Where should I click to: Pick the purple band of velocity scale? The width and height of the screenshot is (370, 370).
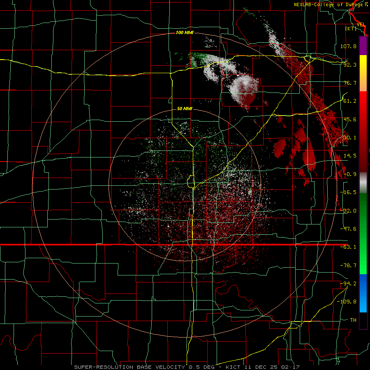(363, 46)
